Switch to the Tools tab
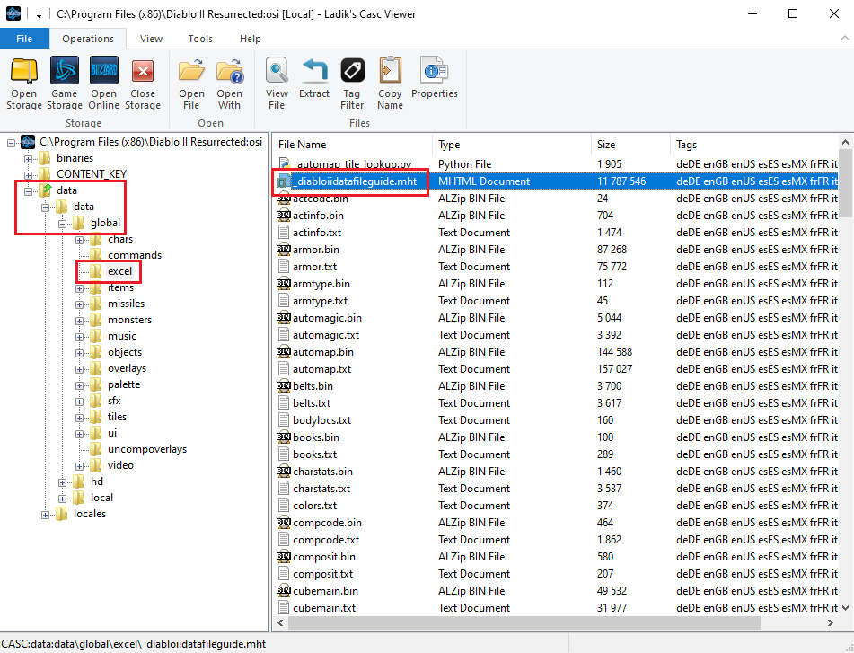Screen dimensions: 854x653 200,39
